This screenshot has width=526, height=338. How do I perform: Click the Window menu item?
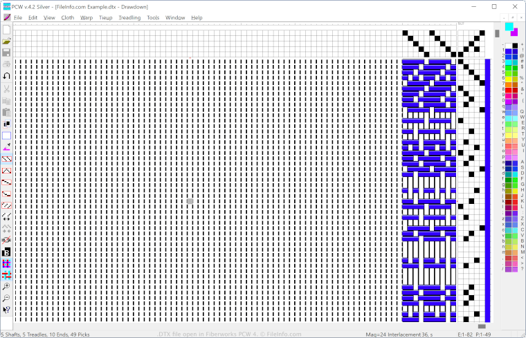tap(175, 17)
